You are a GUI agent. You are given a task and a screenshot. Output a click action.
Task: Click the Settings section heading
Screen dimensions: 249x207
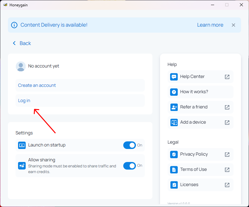[24, 133]
